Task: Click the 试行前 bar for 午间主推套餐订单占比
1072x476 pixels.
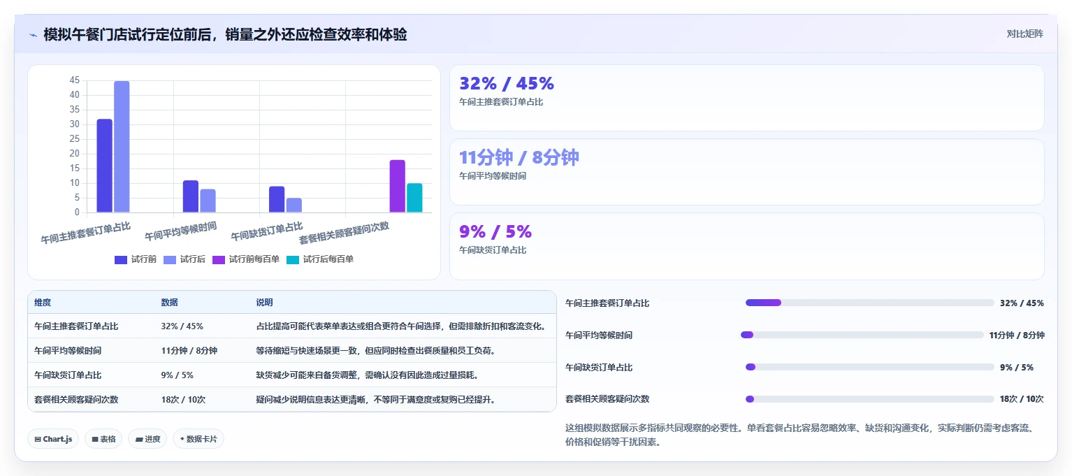Action: (x=105, y=166)
